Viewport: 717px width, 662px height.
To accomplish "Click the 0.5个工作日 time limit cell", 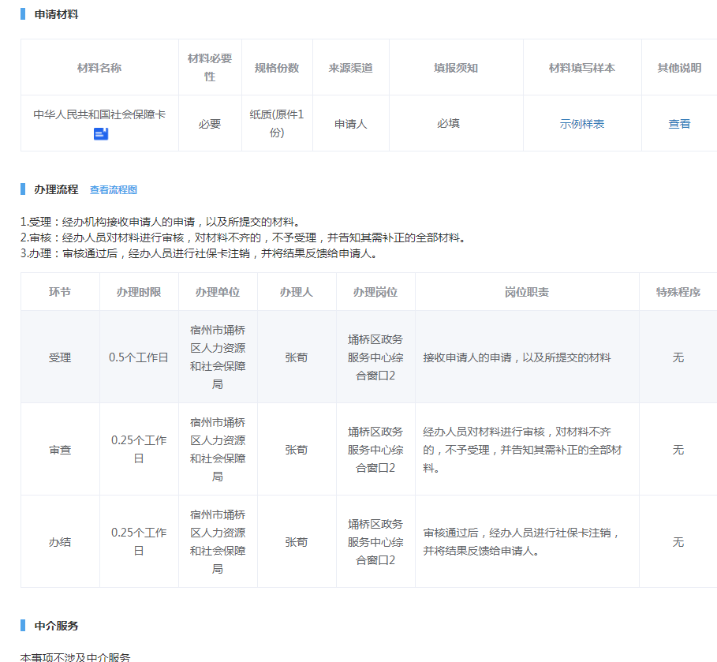I will 139,357.
